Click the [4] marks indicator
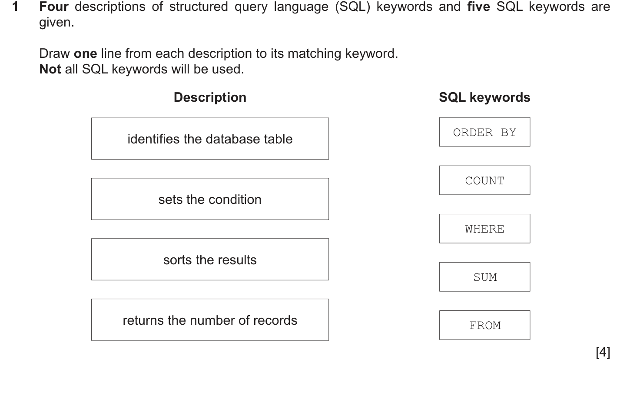The image size is (640, 393). (x=603, y=352)
